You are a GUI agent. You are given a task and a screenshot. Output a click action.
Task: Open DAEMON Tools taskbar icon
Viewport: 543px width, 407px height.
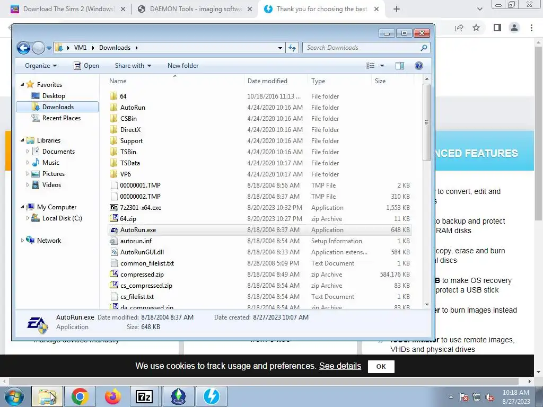click(211, 396)
